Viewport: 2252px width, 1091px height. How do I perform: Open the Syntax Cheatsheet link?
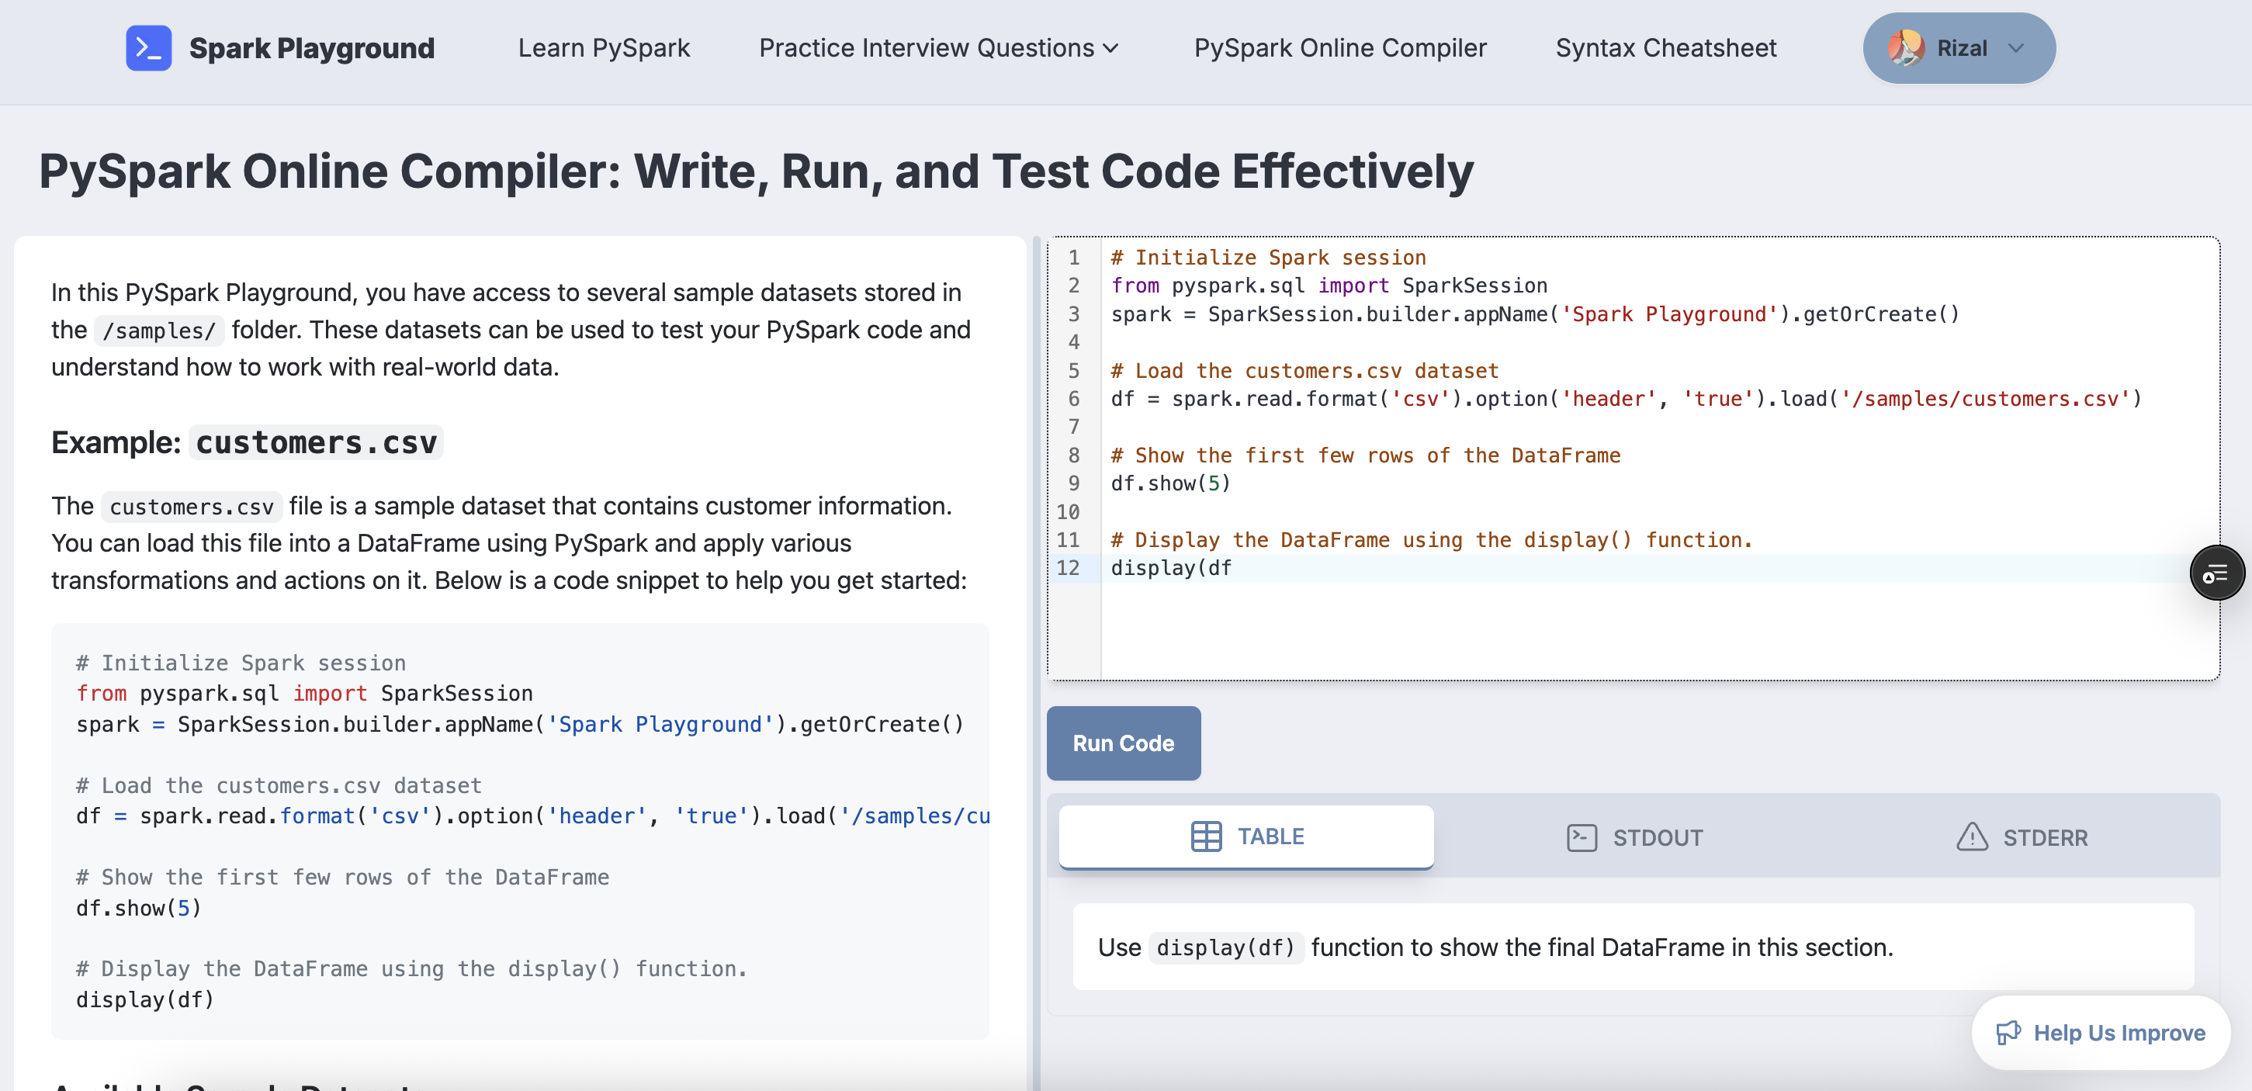[1666, 48]
